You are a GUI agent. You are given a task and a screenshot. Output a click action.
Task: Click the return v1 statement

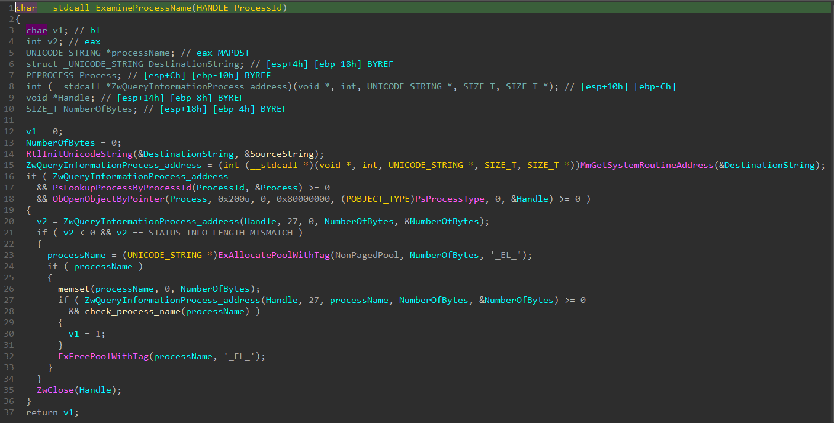52,412
